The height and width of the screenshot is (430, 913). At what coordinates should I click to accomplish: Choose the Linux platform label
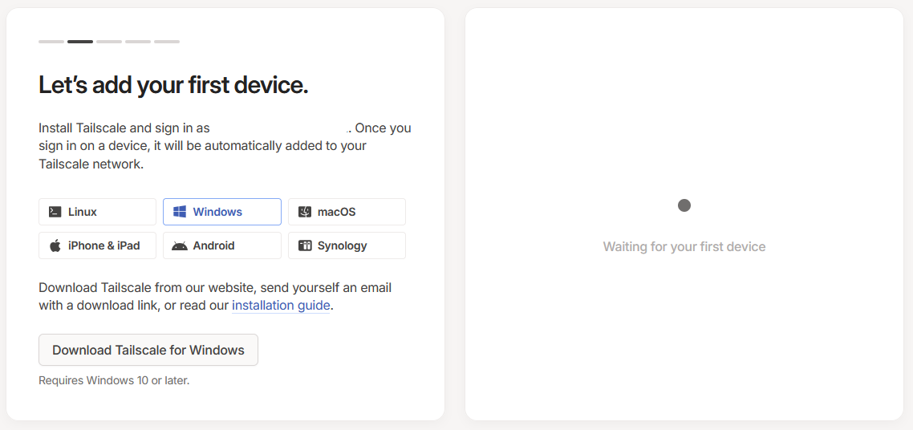tap(83, 212)
